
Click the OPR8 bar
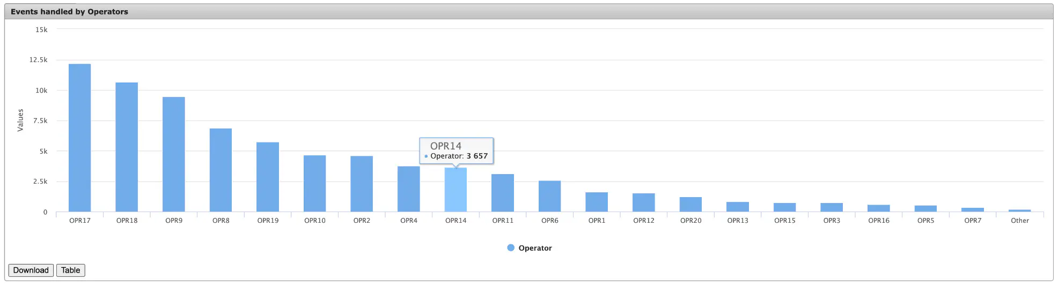[221, 170]
